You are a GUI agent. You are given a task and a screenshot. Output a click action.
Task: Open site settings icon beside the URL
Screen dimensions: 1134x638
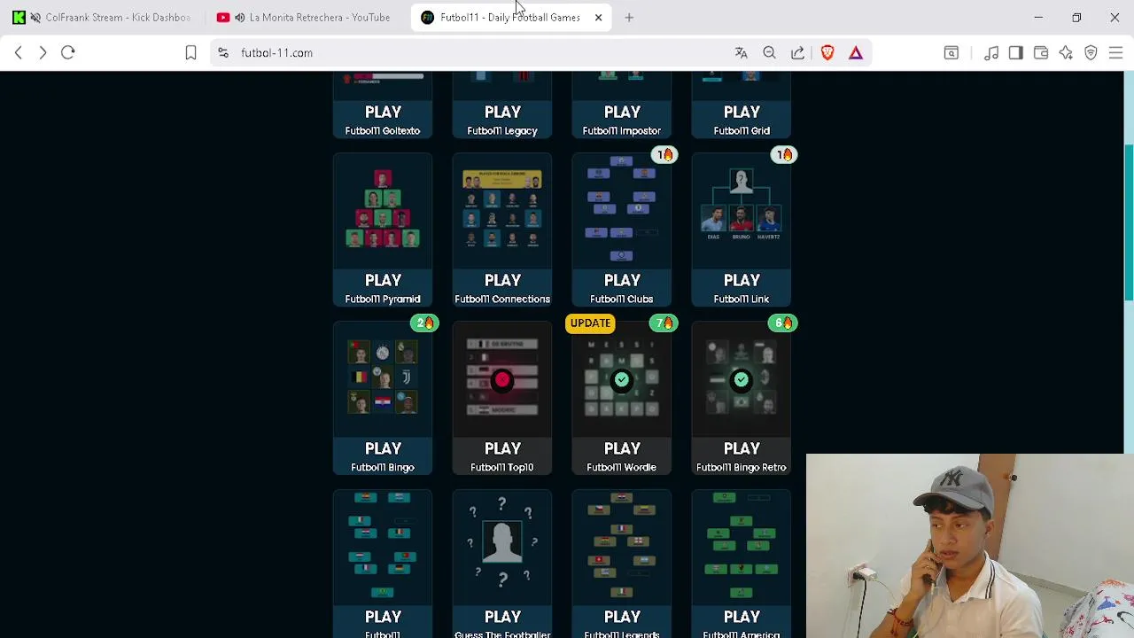223,53
